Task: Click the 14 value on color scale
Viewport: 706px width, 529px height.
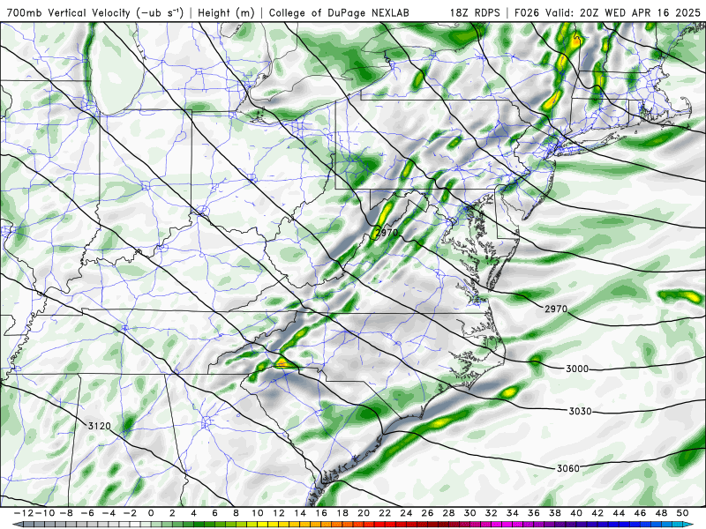Action: pos(300,513)
